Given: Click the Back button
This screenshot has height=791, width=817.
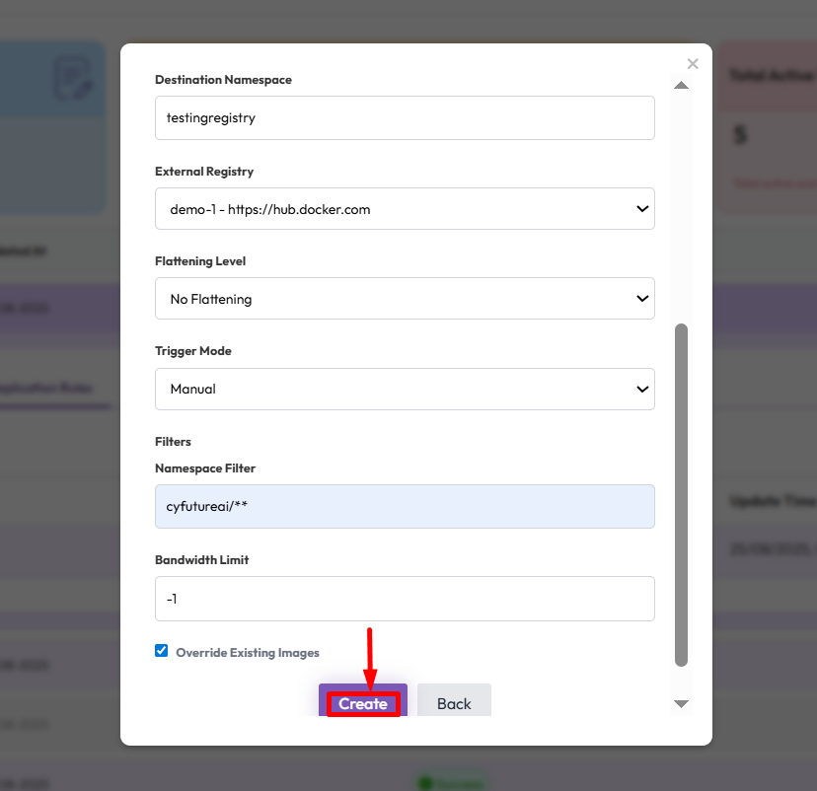Looking at the screenshot, I should (x=454, y=703).
